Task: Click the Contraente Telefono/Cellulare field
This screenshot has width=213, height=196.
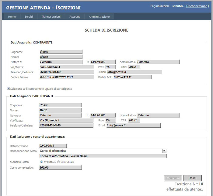Action: coord(67,72)
